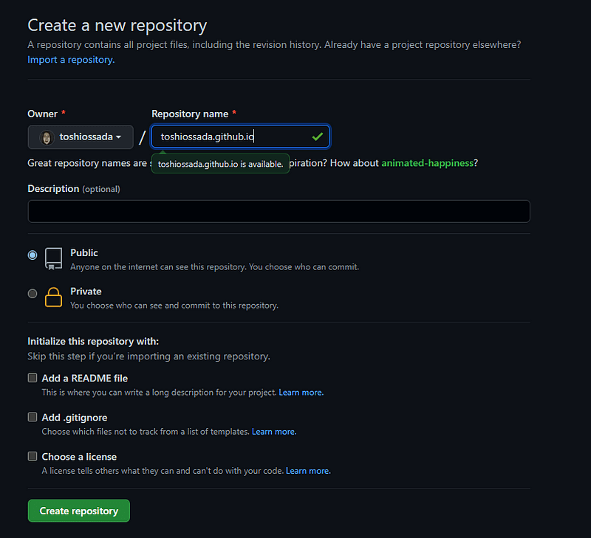Viewport: 591px width, 538px height.
Task: Click the 'Add a README file' label
Action: point(85,378)
